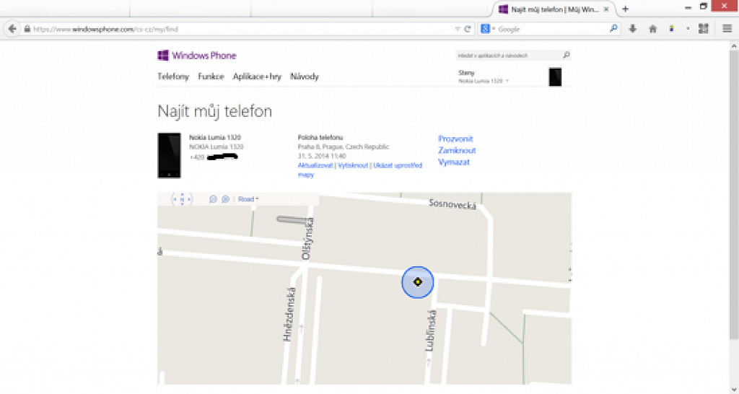
Task: Click the map pan compass control
Action: click(x=183, y=199)
